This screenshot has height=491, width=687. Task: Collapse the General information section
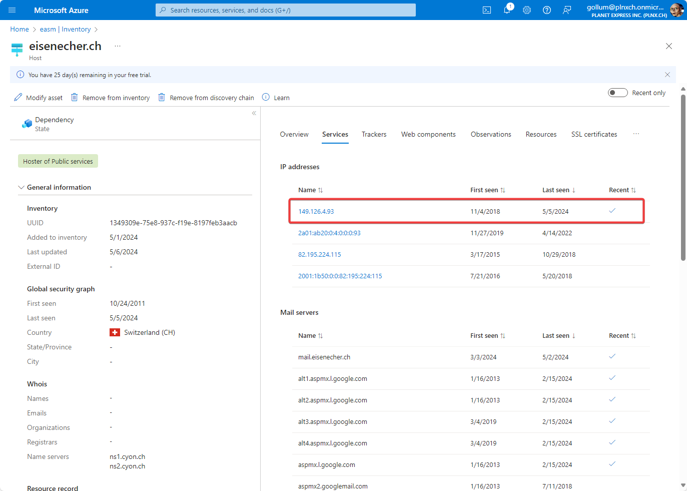(x=22, y=187)
